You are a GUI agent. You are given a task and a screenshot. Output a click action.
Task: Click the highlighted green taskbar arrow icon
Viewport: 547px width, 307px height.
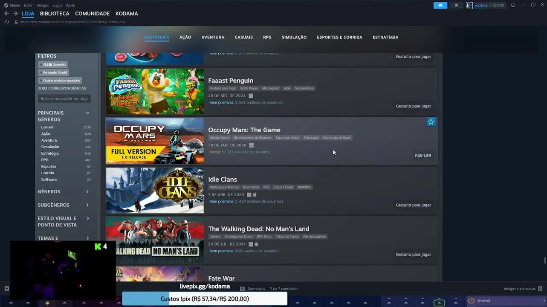coord(439,303)
